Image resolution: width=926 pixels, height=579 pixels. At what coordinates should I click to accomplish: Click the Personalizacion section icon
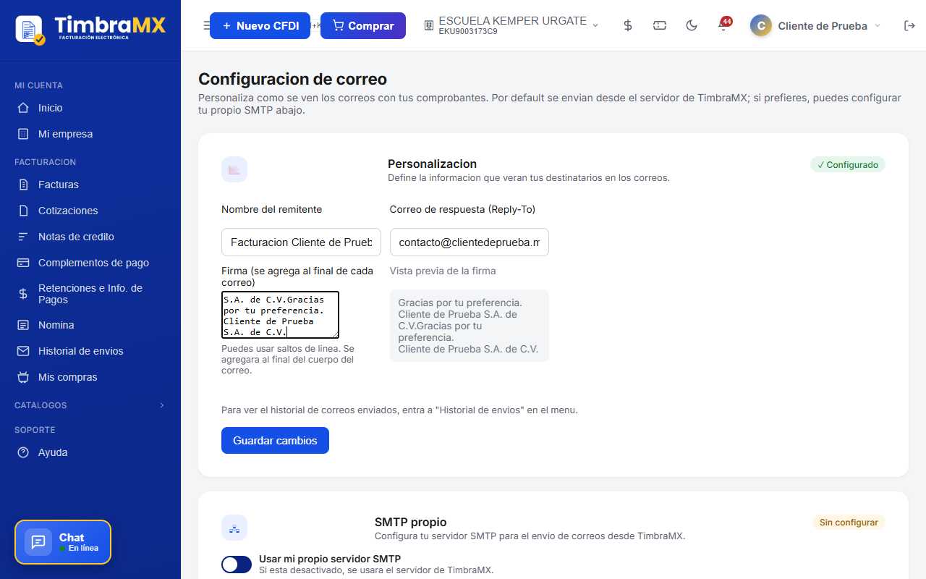234,169
